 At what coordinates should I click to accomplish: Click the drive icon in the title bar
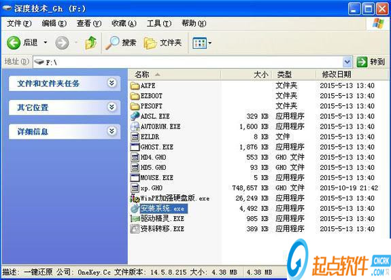(7, 8)
